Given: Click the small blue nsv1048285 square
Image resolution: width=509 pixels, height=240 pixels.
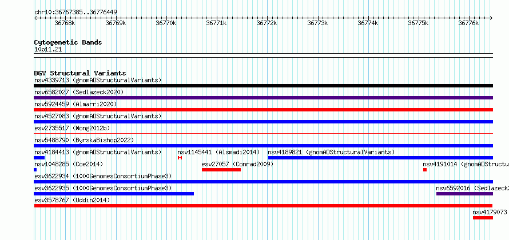Looking at the screenshot, I should coord(35,170).
